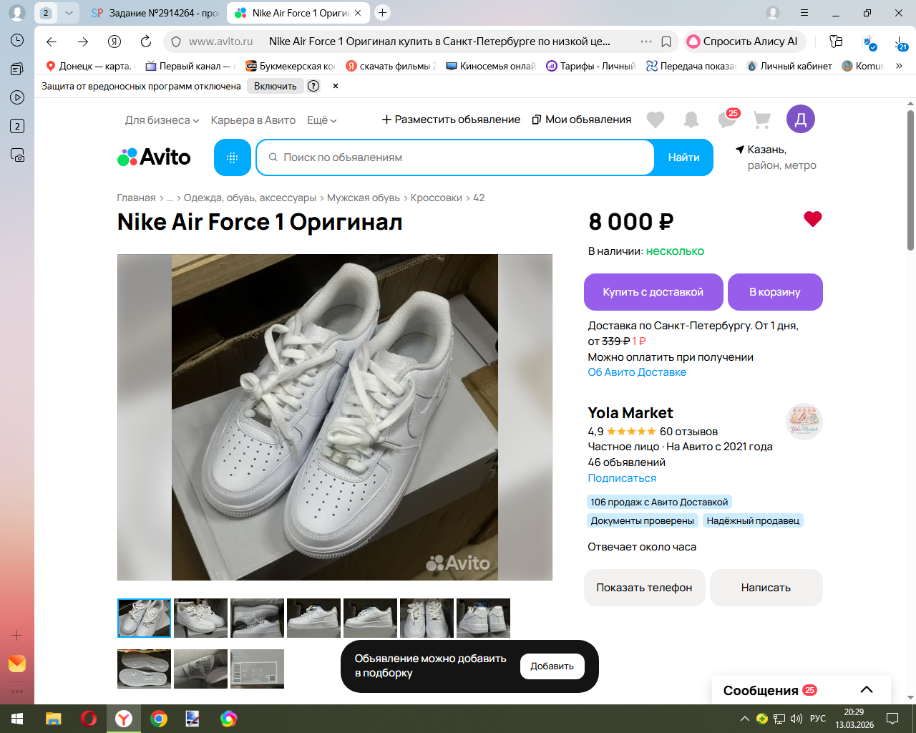Open Yandex home page button in toolbar
Screen dimensions: 916x733
pyautogui.click(x=114, y=42)
